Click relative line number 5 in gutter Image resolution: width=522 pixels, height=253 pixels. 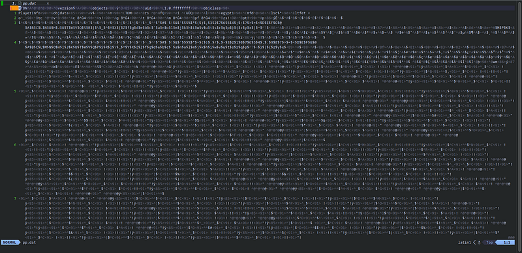15,90
